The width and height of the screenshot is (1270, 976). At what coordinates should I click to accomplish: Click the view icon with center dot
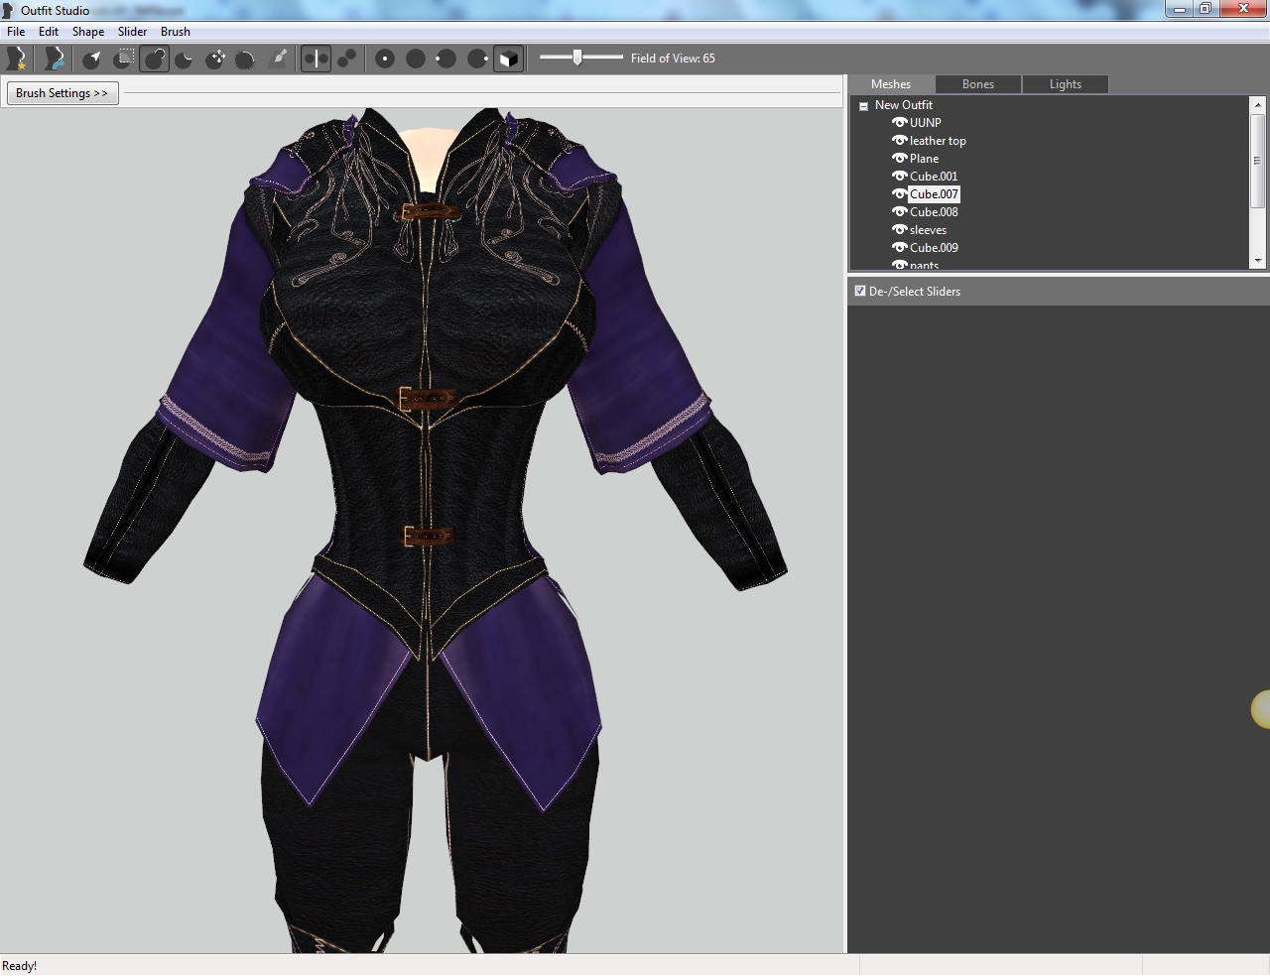pyautogui.click(x=385, y=59)
